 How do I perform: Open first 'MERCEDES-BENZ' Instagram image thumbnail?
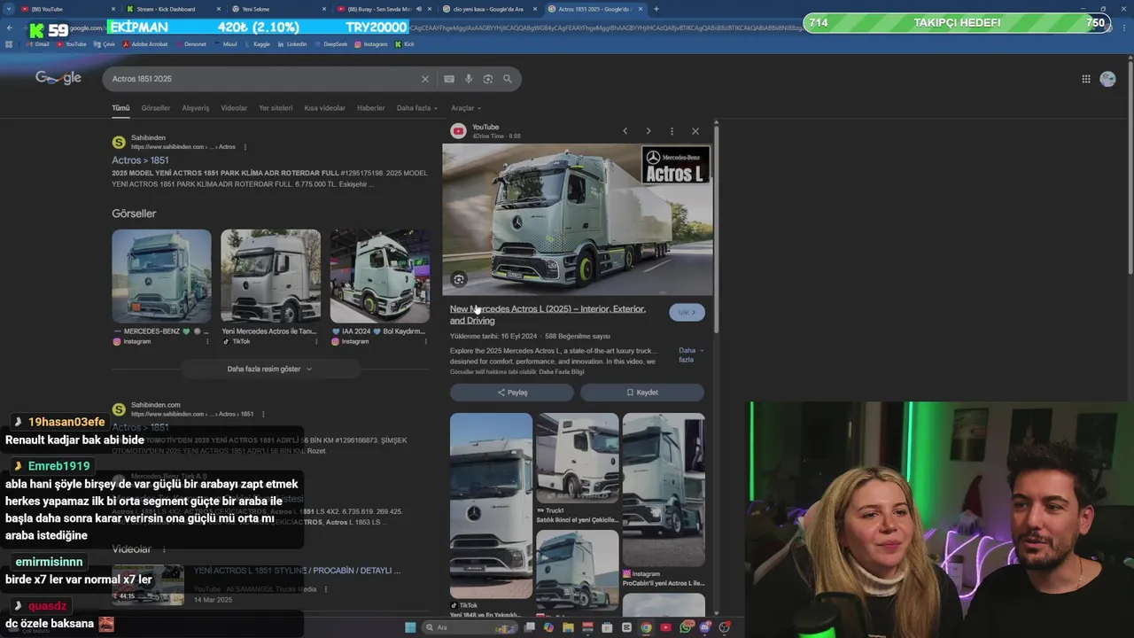click(x=161, y=276)
